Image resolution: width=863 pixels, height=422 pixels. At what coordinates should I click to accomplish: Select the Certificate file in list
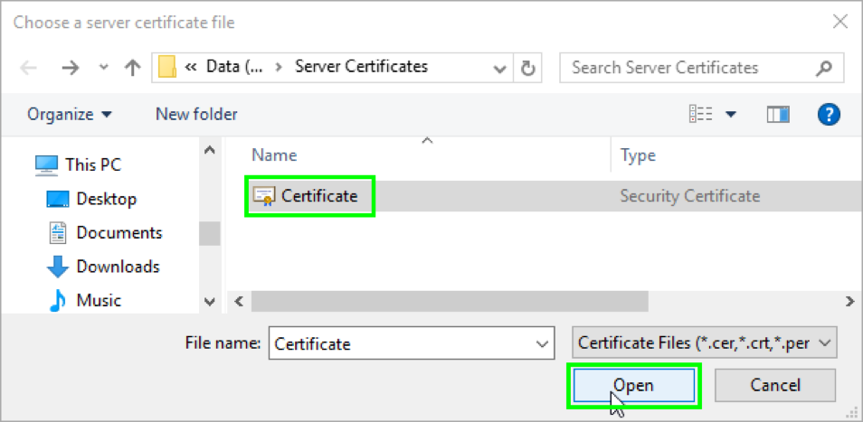click(x=318, y=195)
